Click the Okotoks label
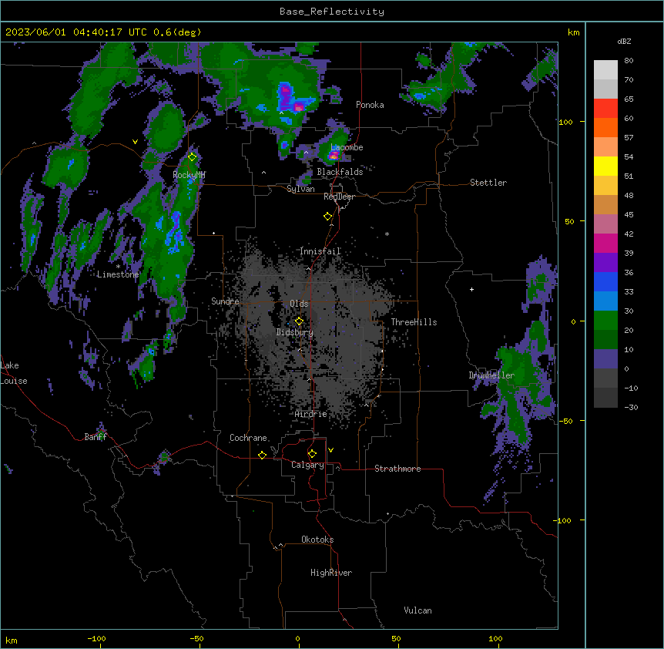This screenshot has width=664, height=649. [x=317, y=540]
